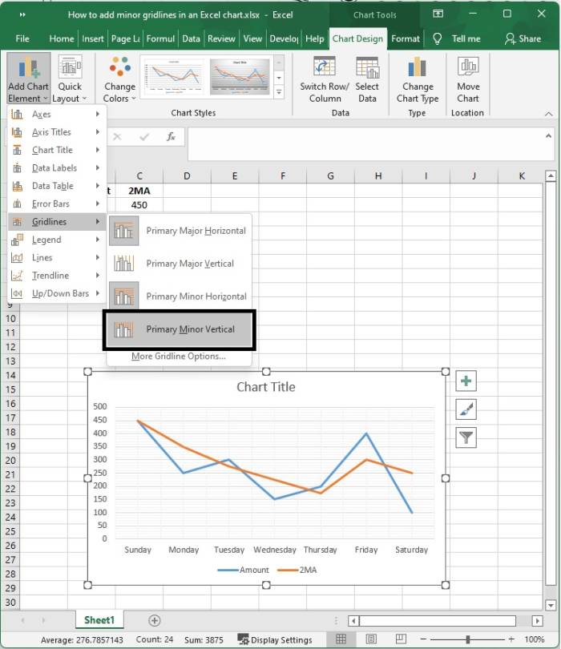Open the Lines submenu
The image size is (561, 649).
[55, 257]
